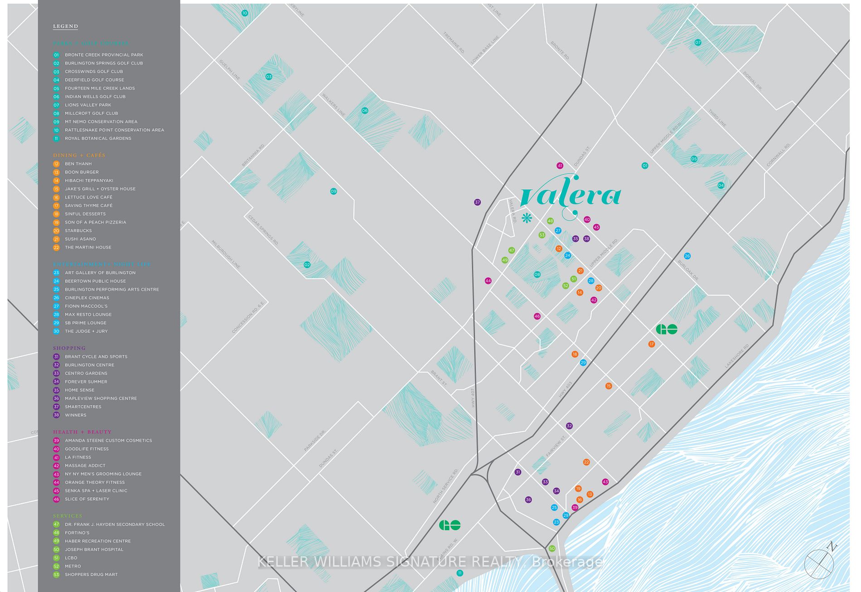The width and height of the screenshot is (861, 592).
Task: Click orange map marker 15 for Jake's Grill
Action: click(x=609, y=386)
